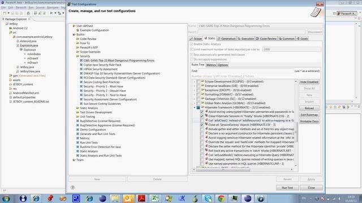This screenshot has width=362, height=203.
Task: Click the OWASP Top 10 configuration icon
Action: pyautogui.click(x=81, y=73)
